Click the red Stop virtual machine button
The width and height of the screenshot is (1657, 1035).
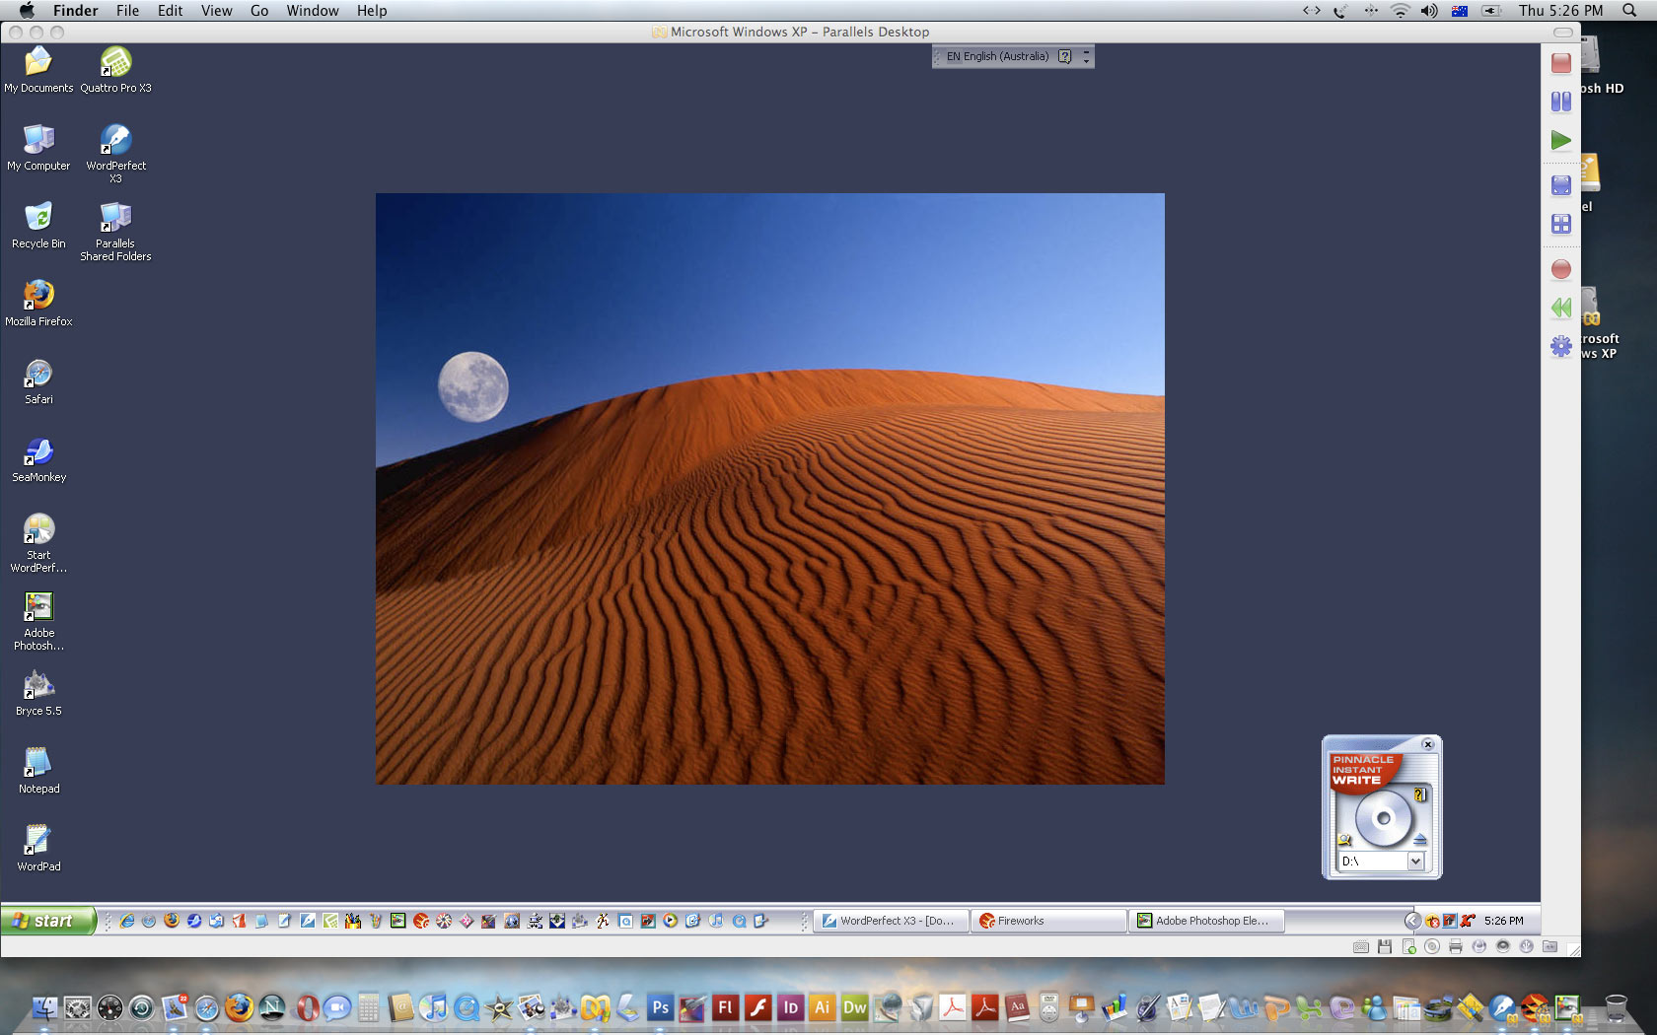1560,63
